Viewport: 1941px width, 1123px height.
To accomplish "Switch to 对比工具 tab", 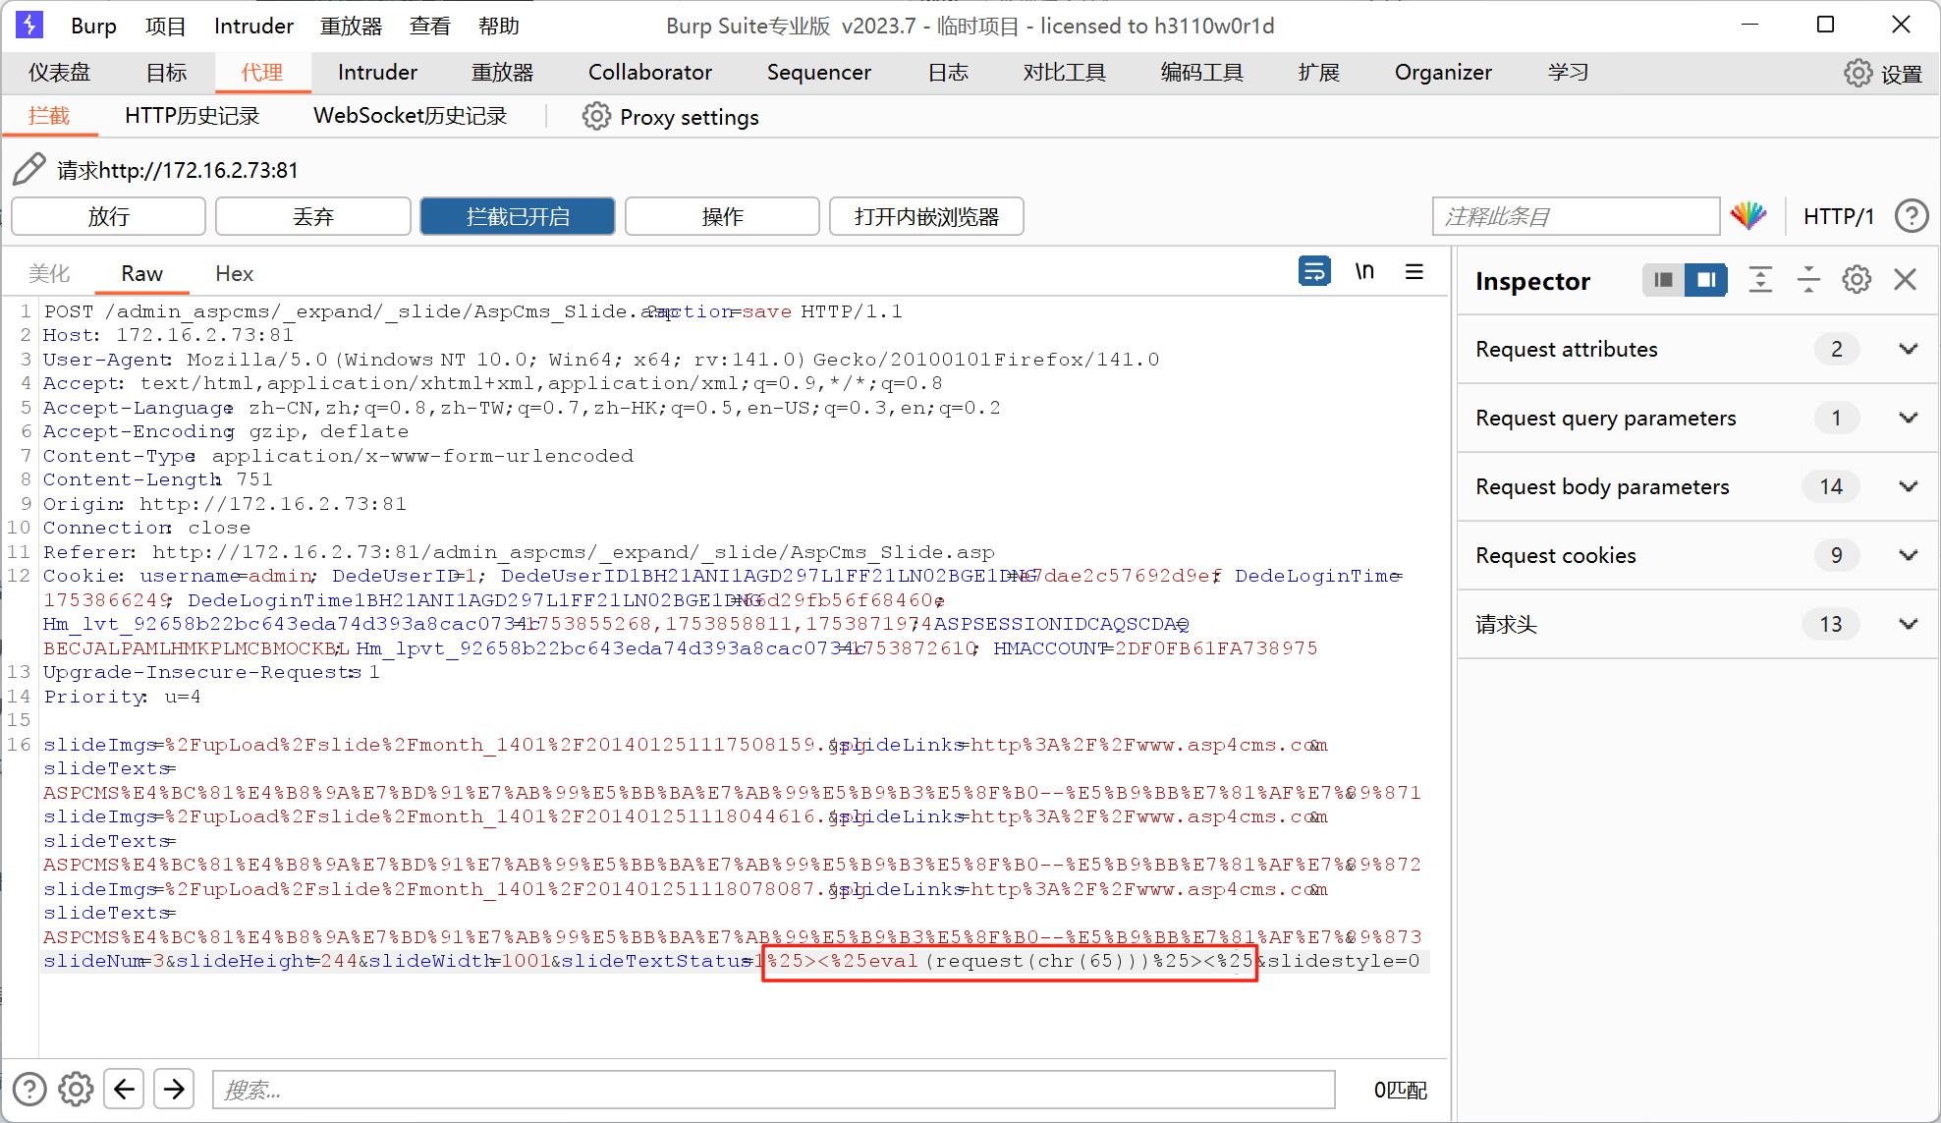I will click(1064, 73).
